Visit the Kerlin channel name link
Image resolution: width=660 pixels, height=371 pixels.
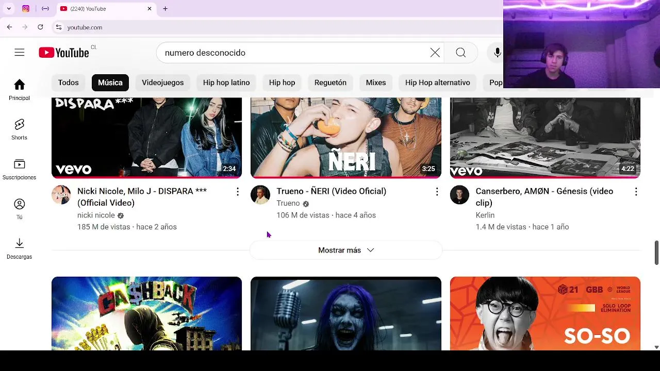[x=485, y=215]
